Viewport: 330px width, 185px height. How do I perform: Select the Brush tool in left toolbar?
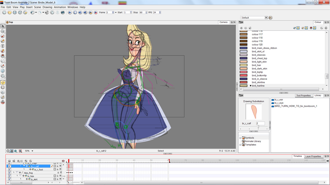pos(3,36)
